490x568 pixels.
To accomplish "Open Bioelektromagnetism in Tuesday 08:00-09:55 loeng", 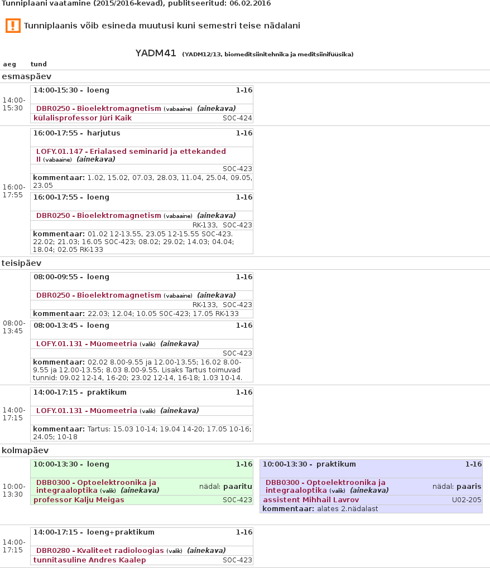I will click(x=98, y=295).
